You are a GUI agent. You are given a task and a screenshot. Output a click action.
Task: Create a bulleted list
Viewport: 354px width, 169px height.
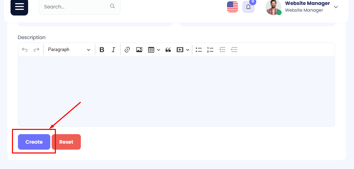tap(199, 50)
